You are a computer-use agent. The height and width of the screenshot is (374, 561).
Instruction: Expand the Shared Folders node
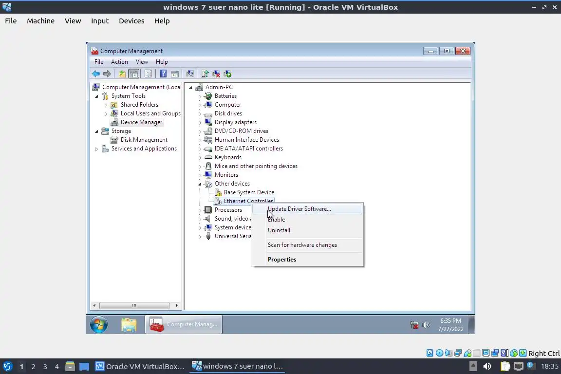106,105
